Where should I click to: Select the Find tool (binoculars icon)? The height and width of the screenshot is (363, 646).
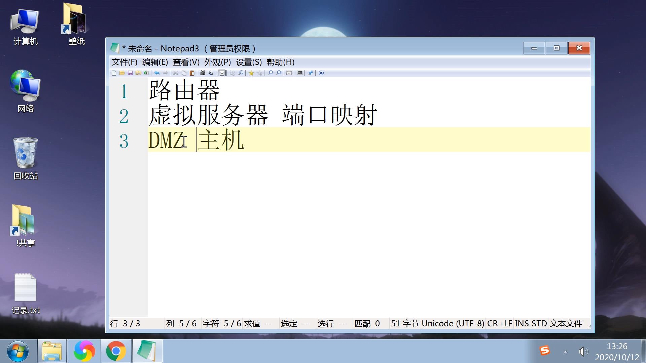point(203,73)
